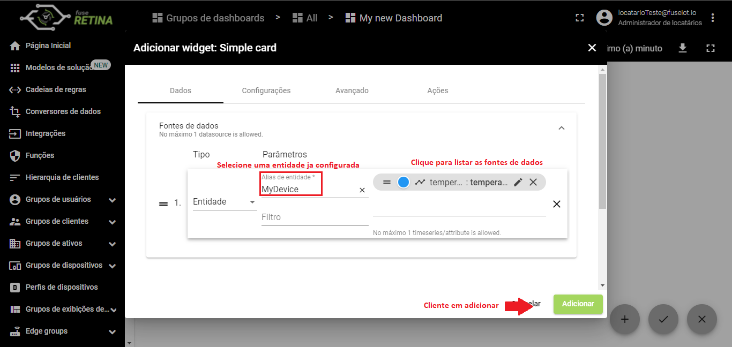732x347 pixels.
Task: Click the timeseries icon in temperature chip
Action: coord(420,182)
